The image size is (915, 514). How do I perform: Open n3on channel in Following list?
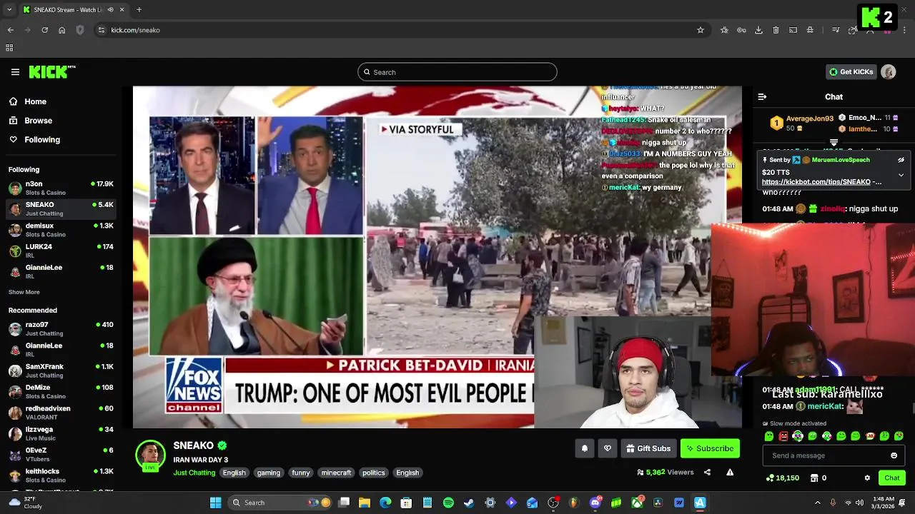(61, 188)
